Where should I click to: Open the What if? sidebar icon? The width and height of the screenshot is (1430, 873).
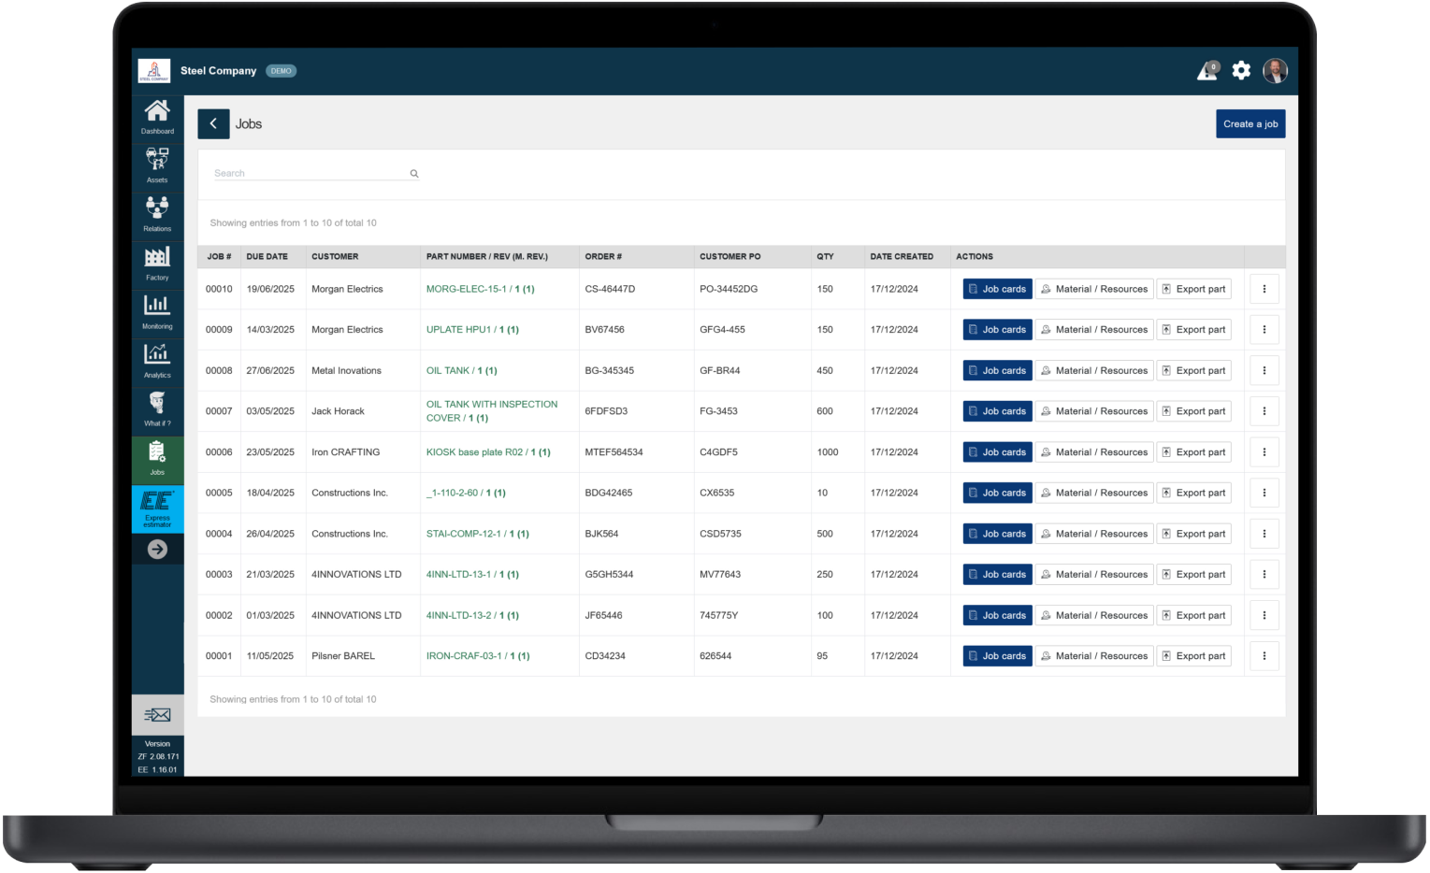point(157,408)
